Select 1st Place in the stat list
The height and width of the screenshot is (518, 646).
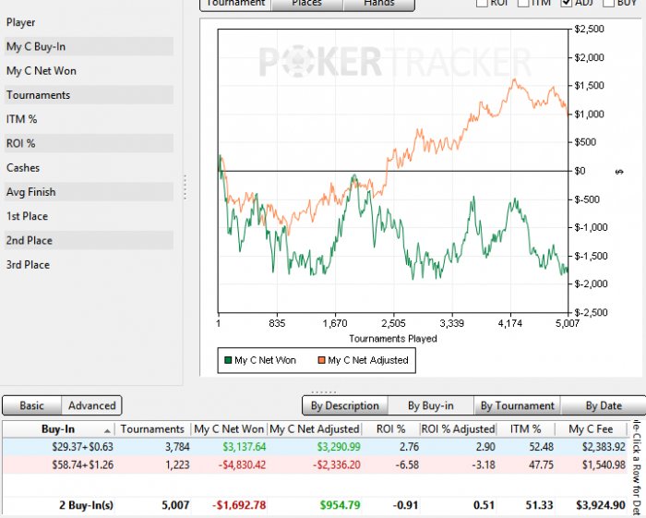click(89, 216)
